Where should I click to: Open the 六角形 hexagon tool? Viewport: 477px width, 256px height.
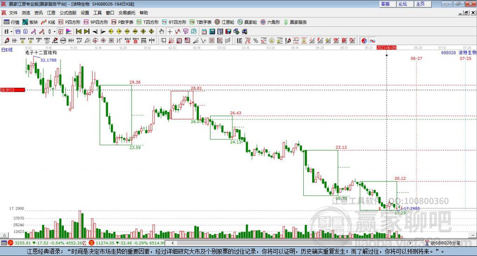click(x=270, y=22)
